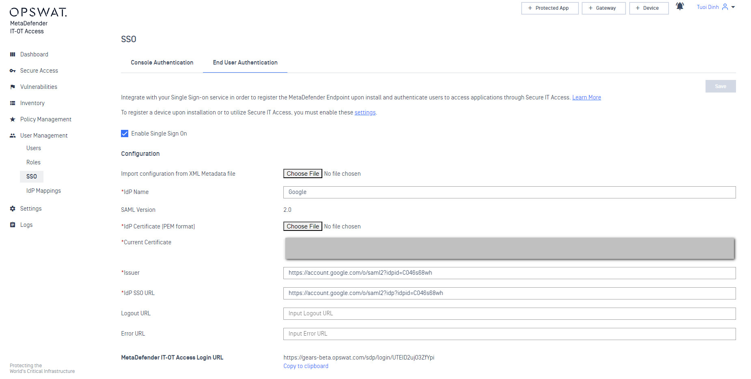Click the Current Certificate text area
The height and width of the screenshot is (379, 751).
click(509, 248)
